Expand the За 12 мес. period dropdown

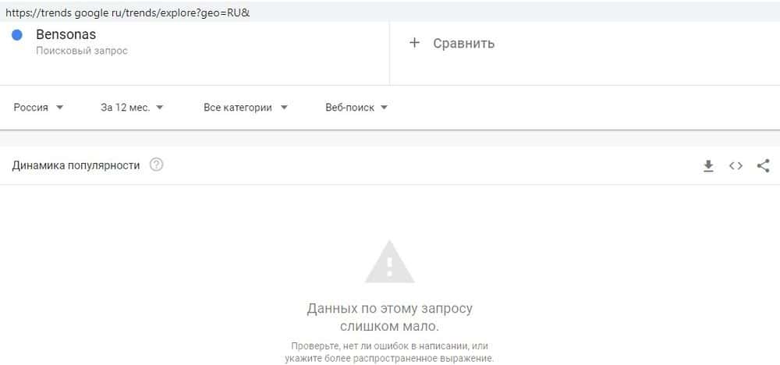132,108
